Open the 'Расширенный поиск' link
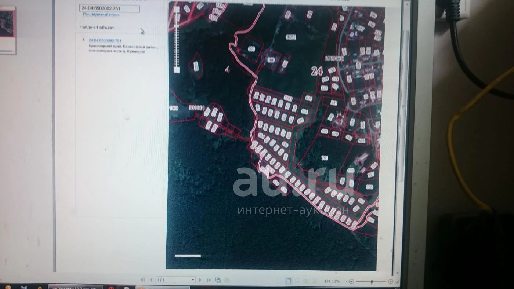This screenshot has width=514, height=289. coord(101,15)
